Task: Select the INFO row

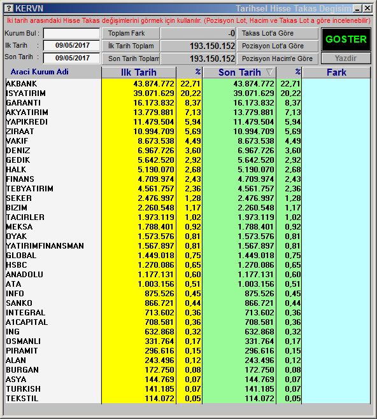Action: click(188, 294)
